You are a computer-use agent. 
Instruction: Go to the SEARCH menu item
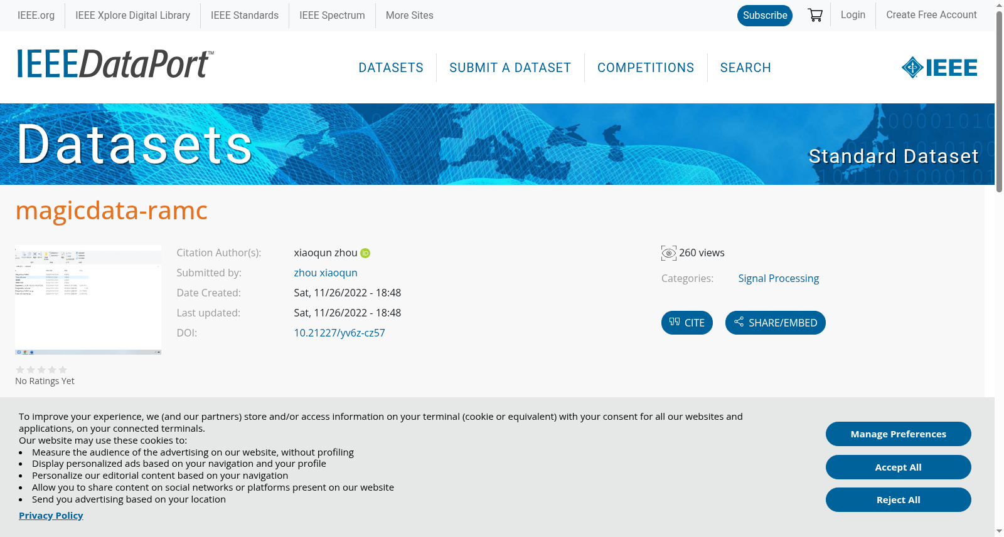point(745,68)
